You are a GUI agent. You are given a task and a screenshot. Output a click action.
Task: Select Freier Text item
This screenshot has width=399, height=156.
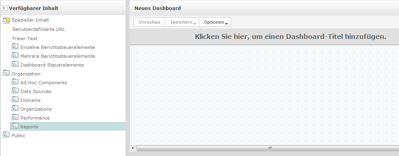point(25,38)
